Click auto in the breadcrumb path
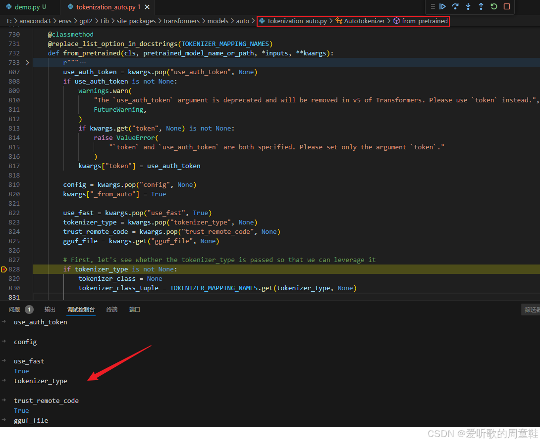Screen dimensions: 540x442 [242, 21]
